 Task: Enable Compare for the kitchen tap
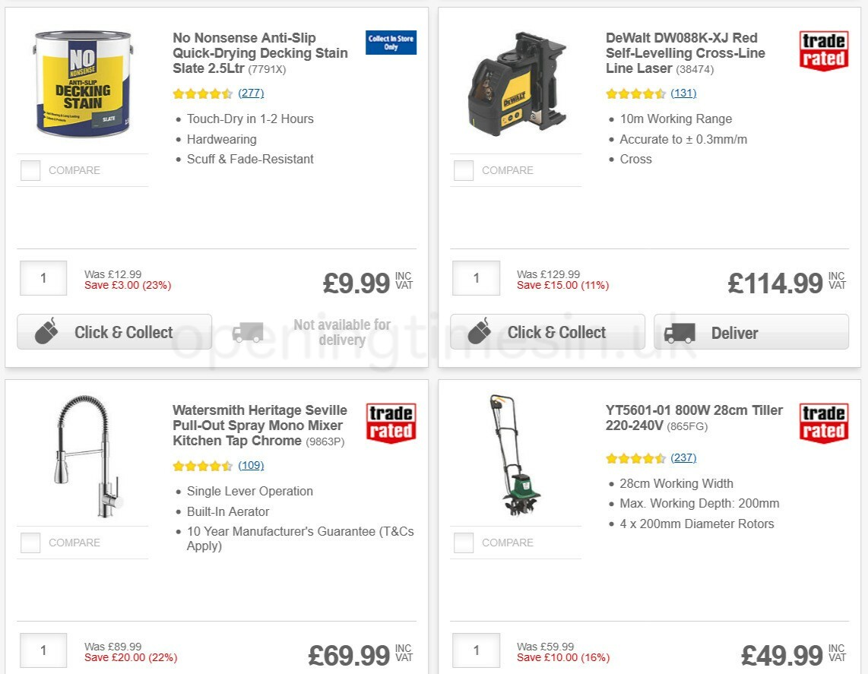[30, 543]
